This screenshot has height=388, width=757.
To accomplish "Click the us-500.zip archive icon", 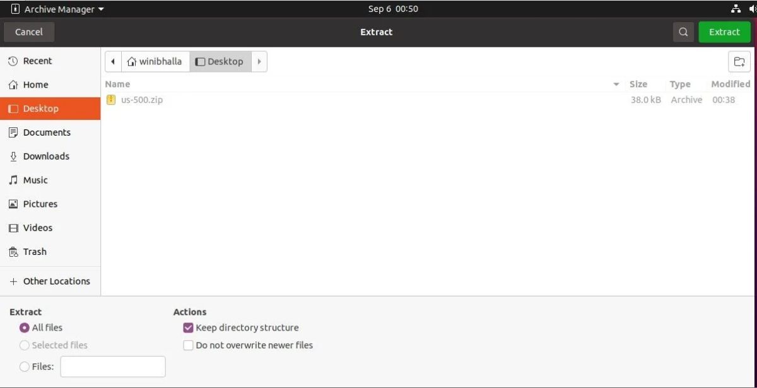I will pyautogui.click(x=111, y=99).
